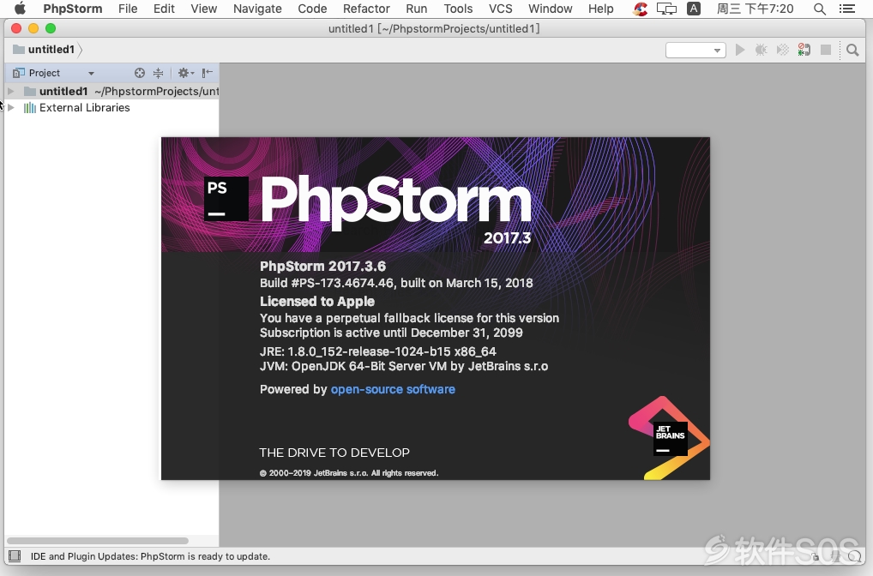Open the Code menu
873x576 pixels.
click(312, 9)
